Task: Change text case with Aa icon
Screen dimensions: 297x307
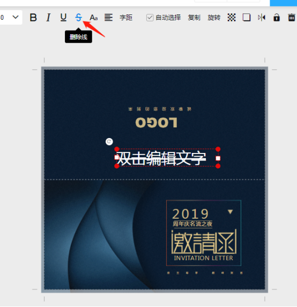Action: [x=94, y=18]
